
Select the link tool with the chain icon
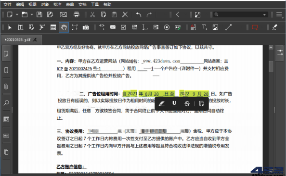(x=102, y=27)
